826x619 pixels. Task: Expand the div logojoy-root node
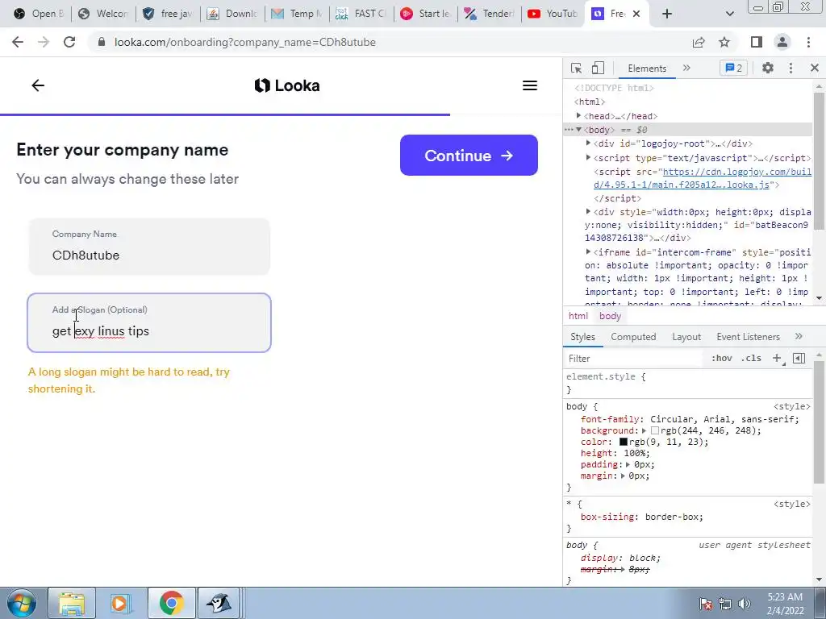tap(588, 143)
